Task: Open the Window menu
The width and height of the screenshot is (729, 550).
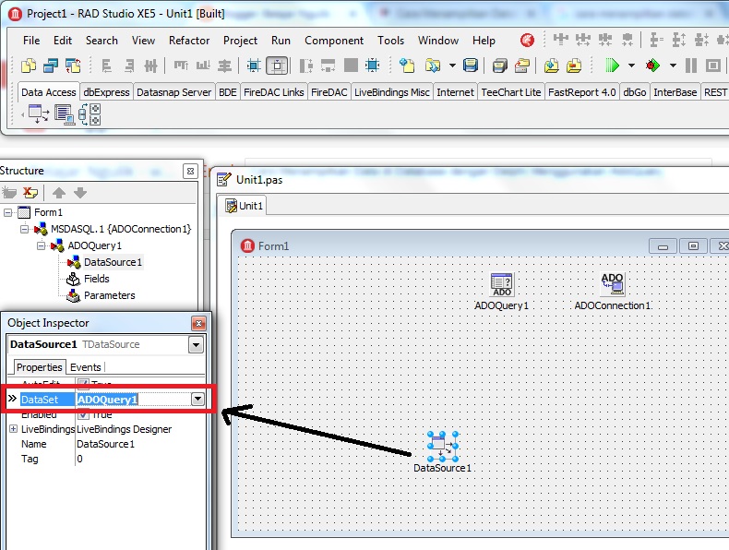Action: [438, 41]
